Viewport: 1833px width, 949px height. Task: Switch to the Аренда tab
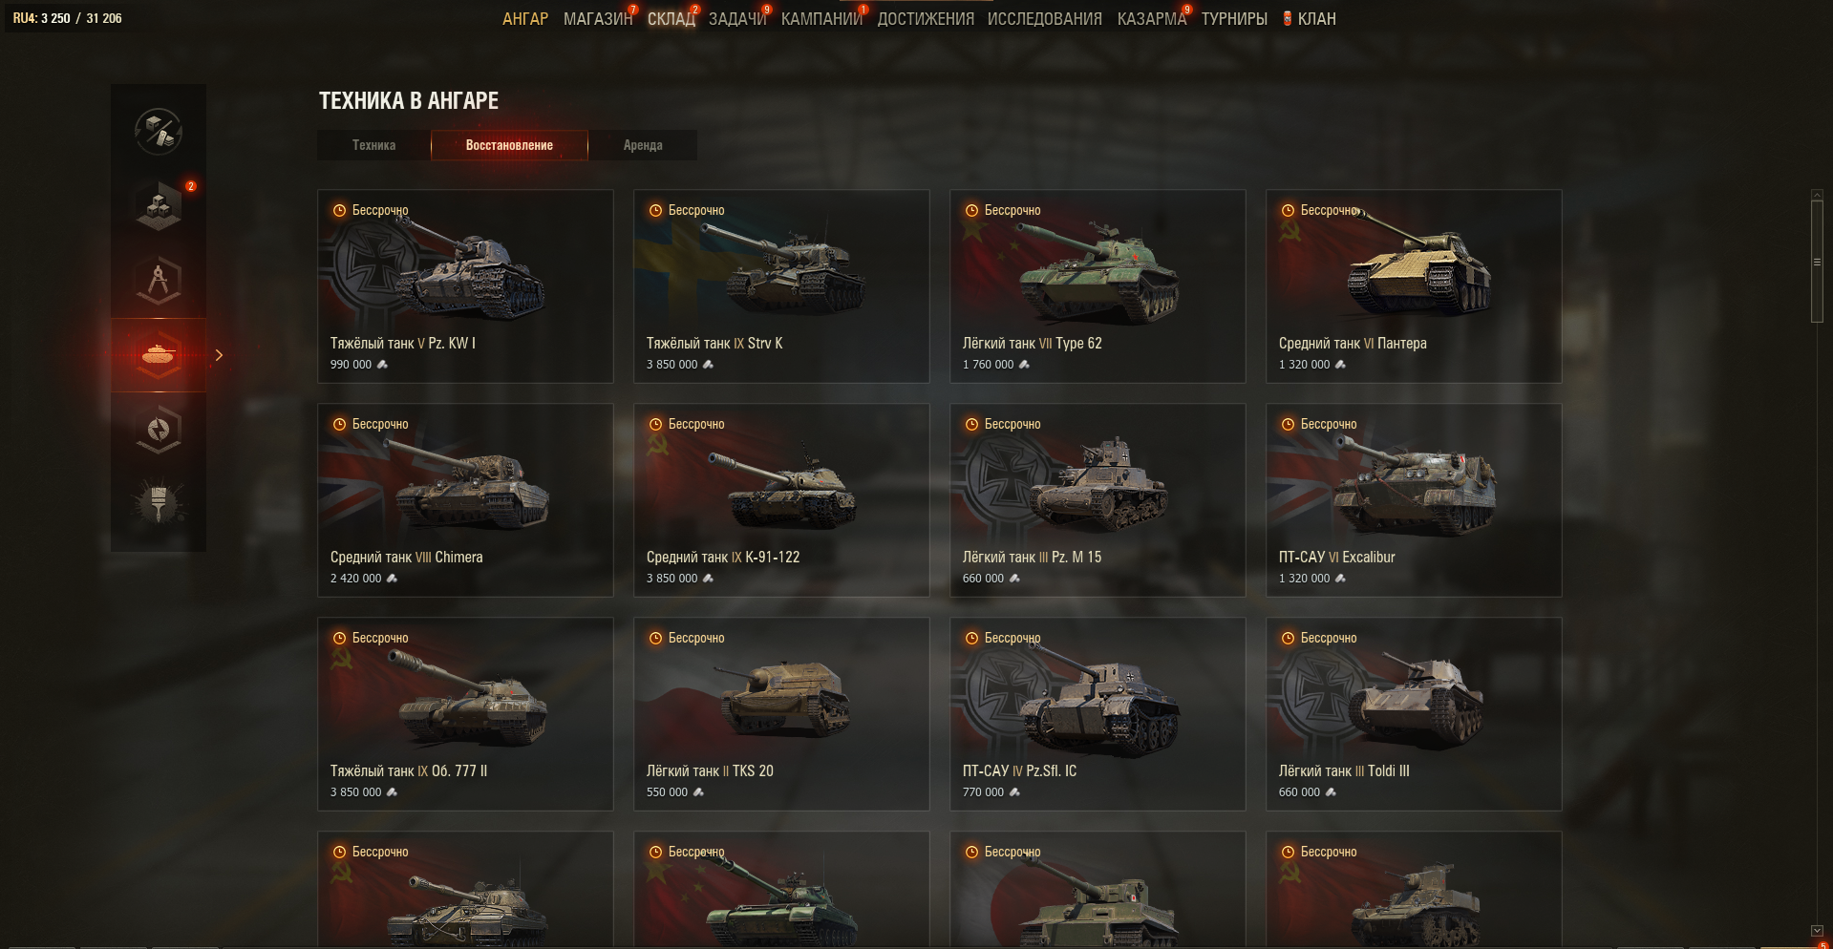click(643, 145)
